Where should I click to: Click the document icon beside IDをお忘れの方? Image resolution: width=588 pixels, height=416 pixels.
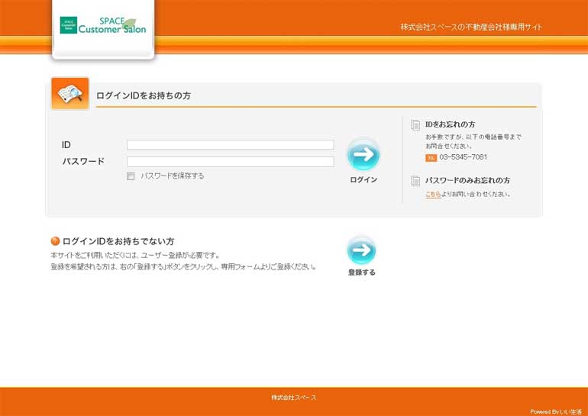415,125
